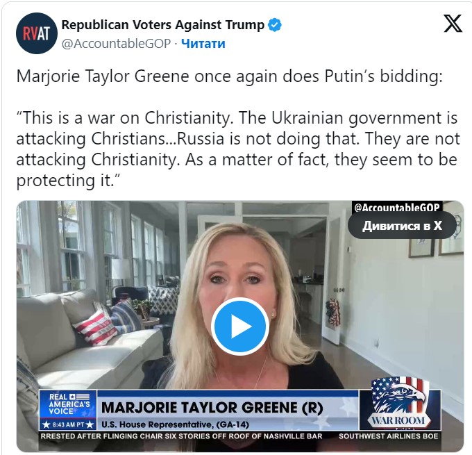Image resolution: width=472 pixels, height=455 pixels.
Task: Click the blue verified badge
Action: coord(275,25)
